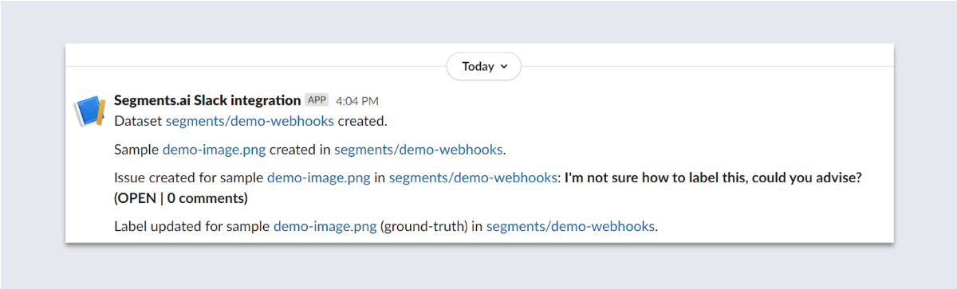This screenshot has width=957, height=289.
Task: Click the (OPEN | 0 comments) status text
Action: 181,197
